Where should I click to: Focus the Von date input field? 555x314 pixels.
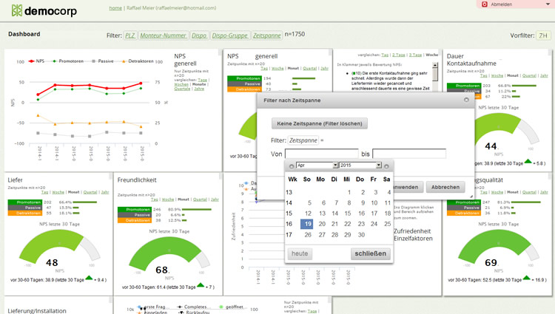321,154
